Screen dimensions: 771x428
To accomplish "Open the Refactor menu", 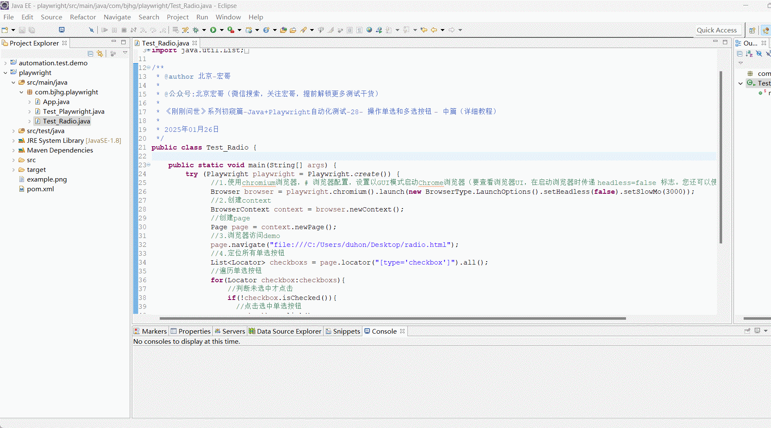I will [83, 17].
